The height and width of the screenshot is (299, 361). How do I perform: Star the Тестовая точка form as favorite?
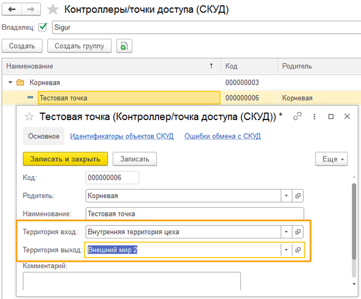29,117
